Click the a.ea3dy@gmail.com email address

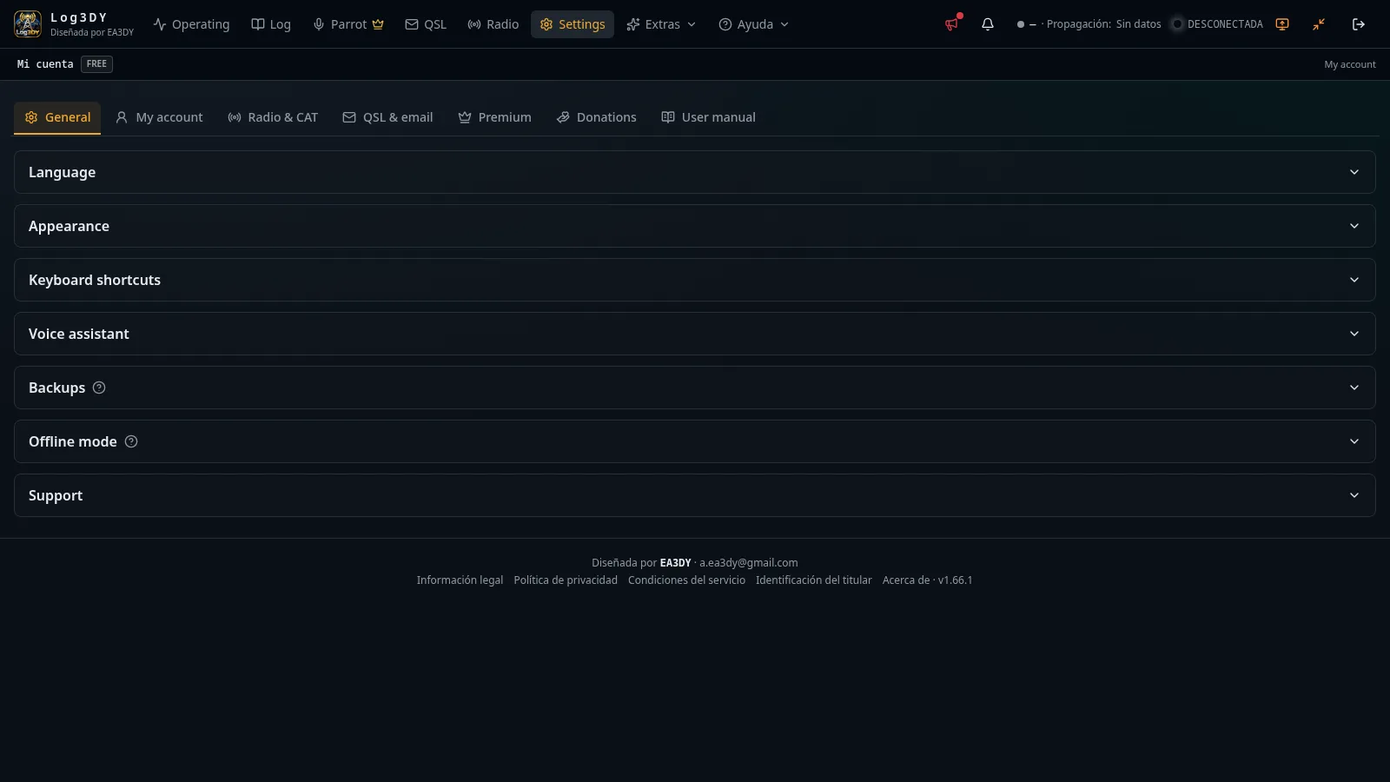(x=749, y=563)
